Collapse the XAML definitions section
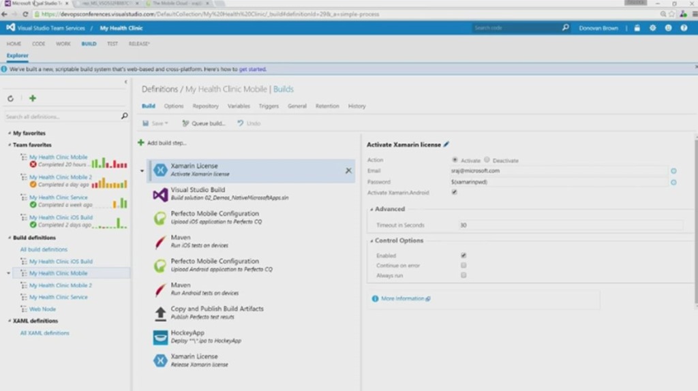Screen dimensions: 698x391 pyautogui.click(x=10, y=321)
